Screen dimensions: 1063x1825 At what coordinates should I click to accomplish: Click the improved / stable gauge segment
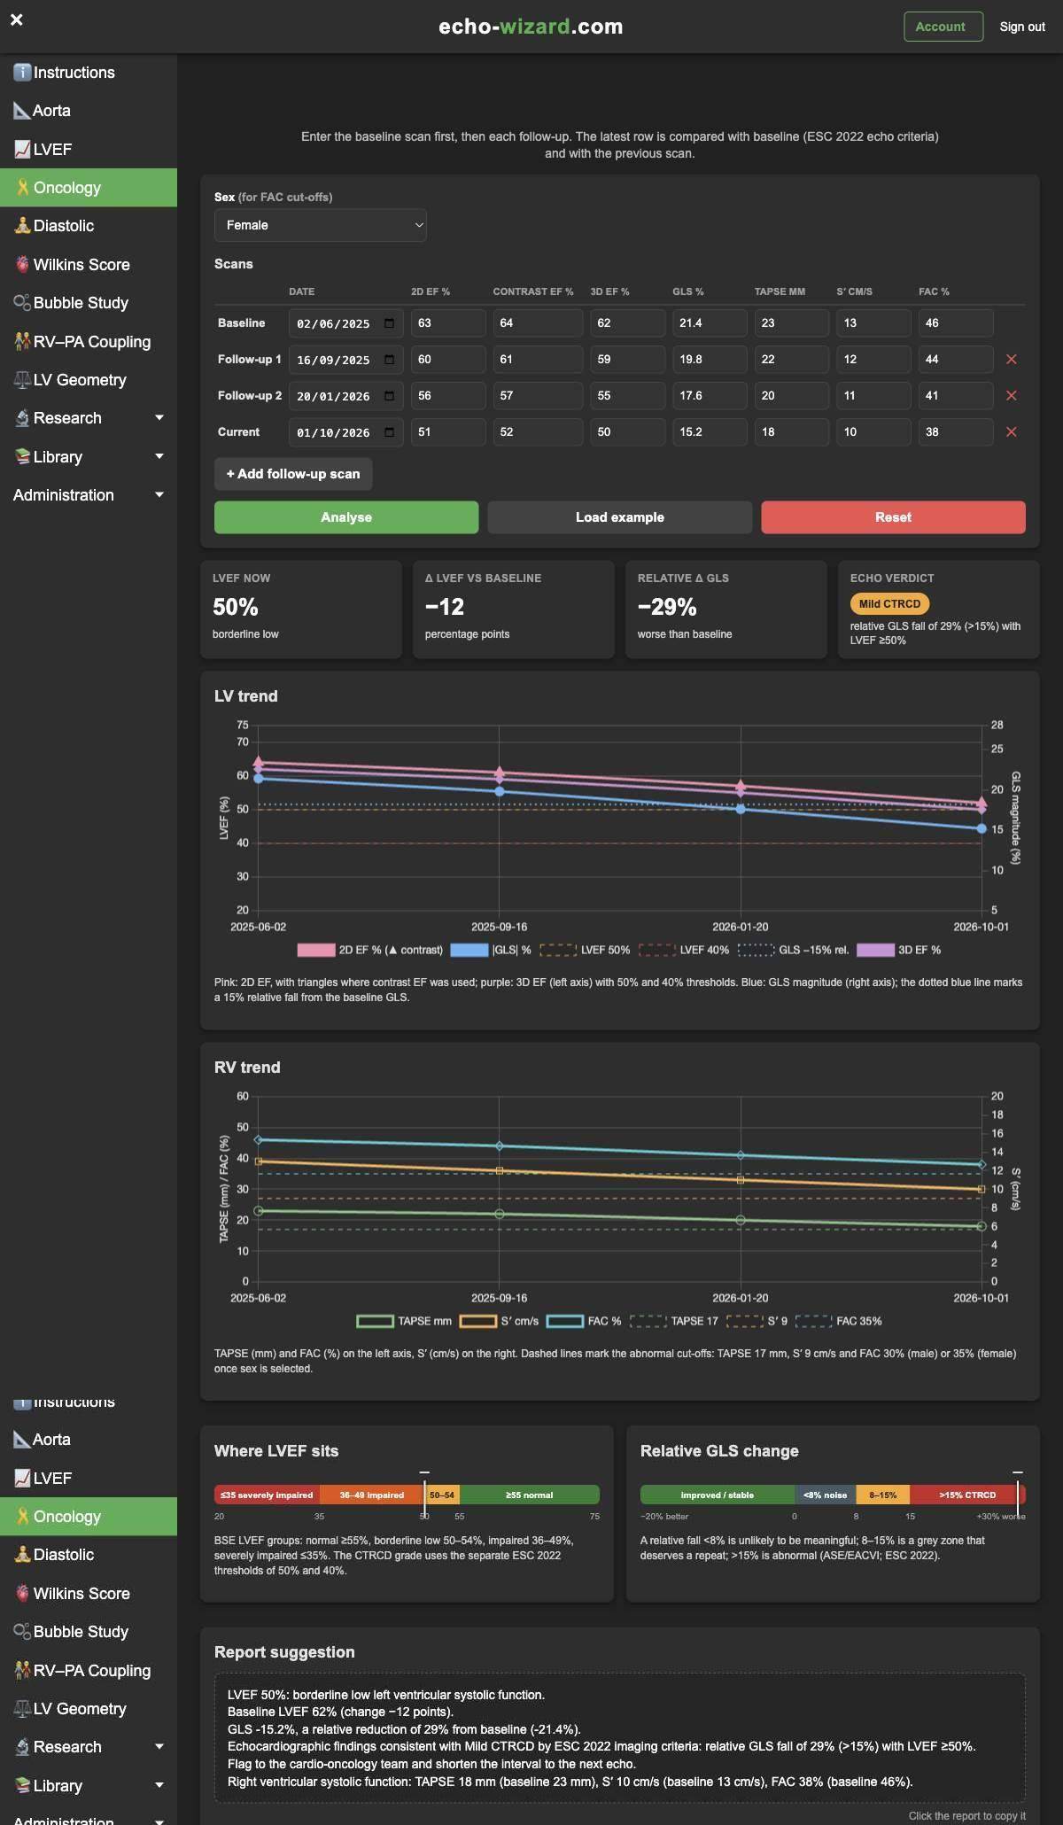coord(718,1495)
